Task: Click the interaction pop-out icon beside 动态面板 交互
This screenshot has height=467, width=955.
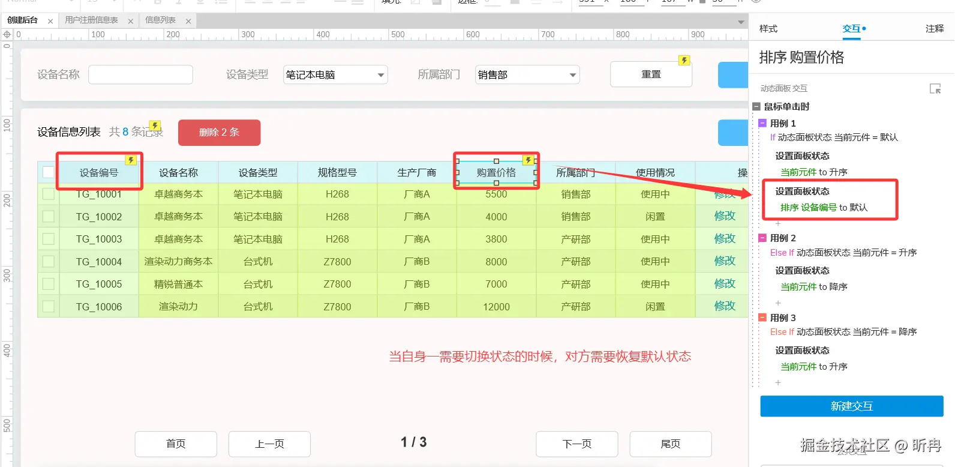Action: (x=935, y=89)
